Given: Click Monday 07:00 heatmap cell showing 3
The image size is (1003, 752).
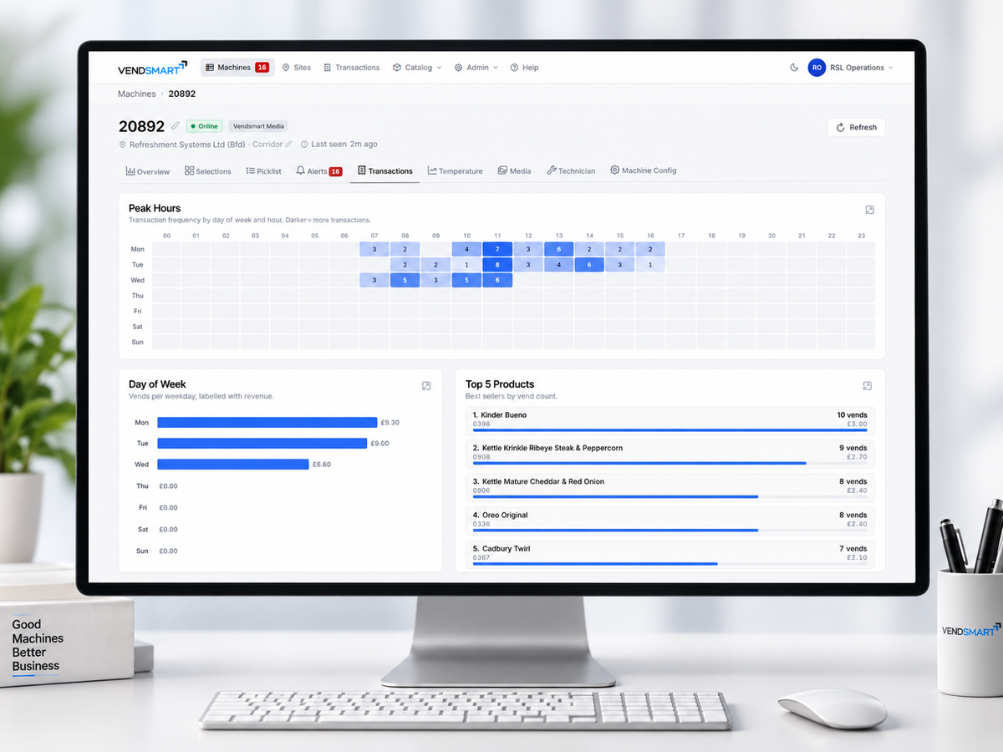Looking at the screenshot, I should pos(374,249).
